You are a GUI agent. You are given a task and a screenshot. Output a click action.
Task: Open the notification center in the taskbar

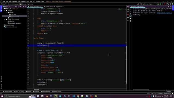[x=171, y=96]
